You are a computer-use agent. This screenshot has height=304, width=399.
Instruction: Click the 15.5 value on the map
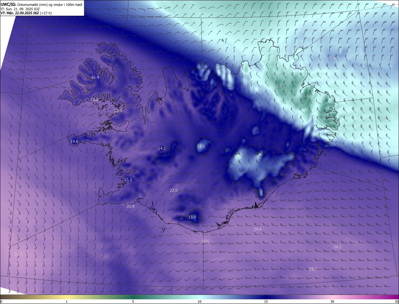(128, 180)
